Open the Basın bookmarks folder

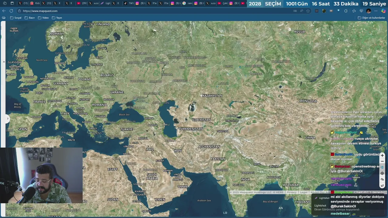30,18
